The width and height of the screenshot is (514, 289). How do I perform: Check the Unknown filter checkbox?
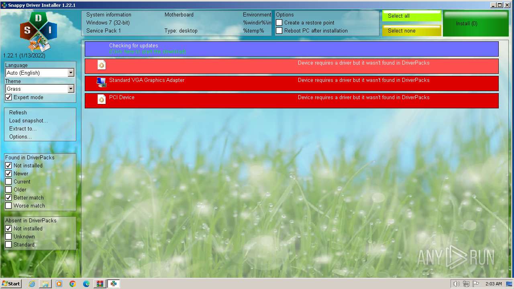[8, 237]
